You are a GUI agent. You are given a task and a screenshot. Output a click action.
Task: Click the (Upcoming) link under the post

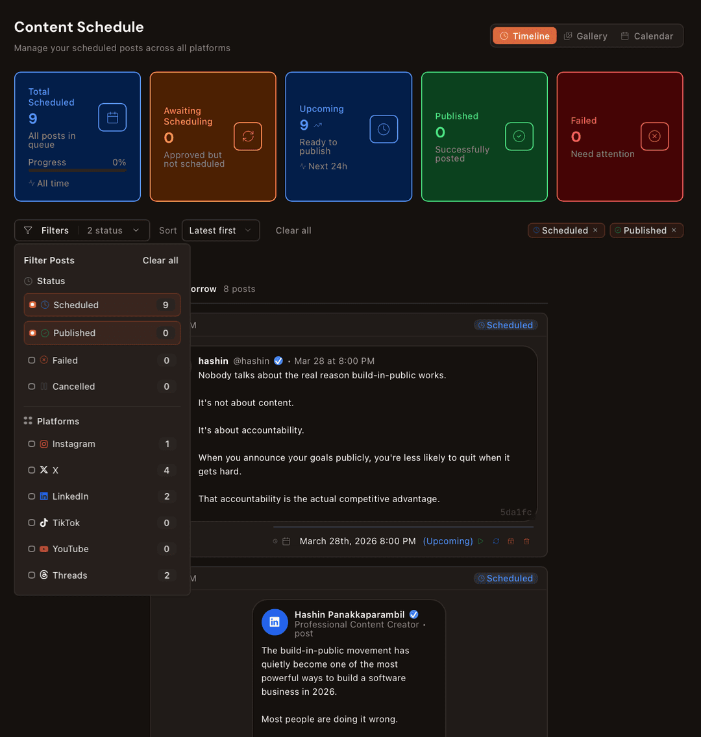[x=448, y=541]
